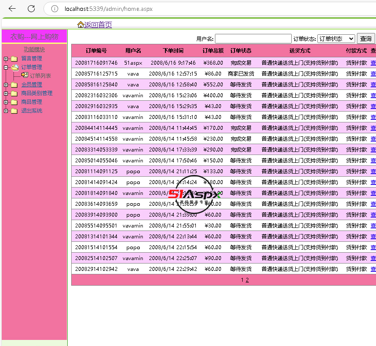376x346 pixels.
Task: Click the 商品类别管理 folder icon
Action: (x=14, y=93)
